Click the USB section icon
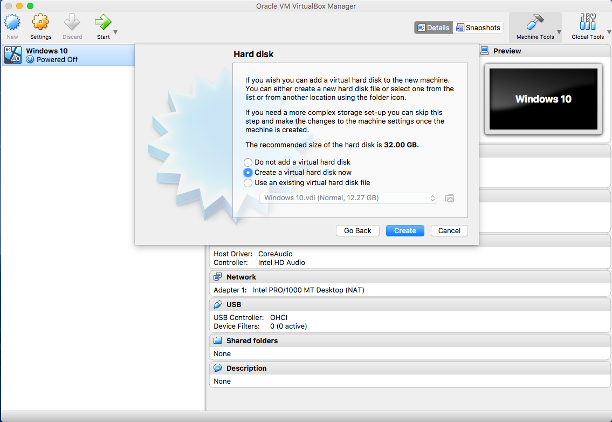The image size is (612, 422). (218, 304)
